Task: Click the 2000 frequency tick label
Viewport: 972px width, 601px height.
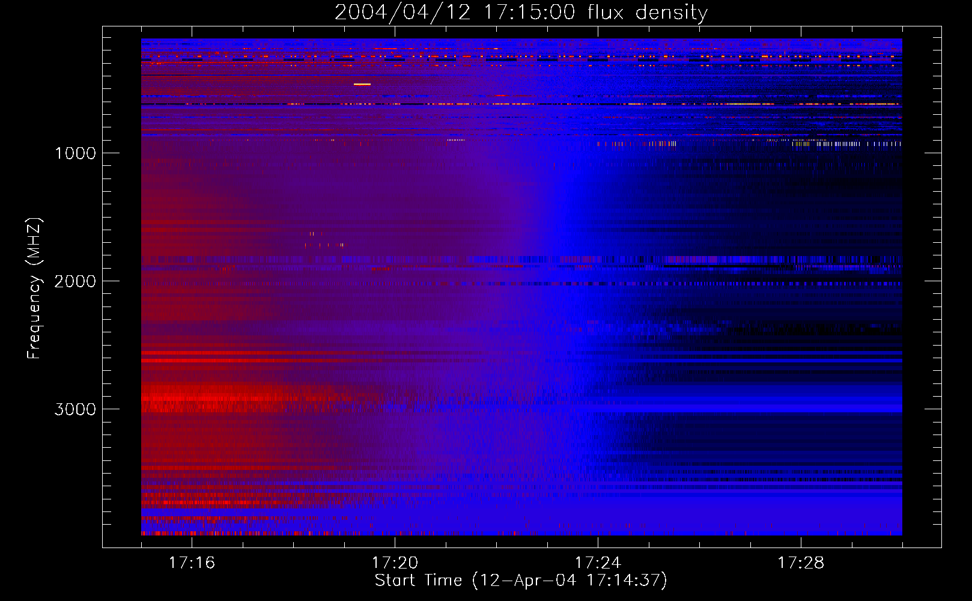Action: coord(75,281)
